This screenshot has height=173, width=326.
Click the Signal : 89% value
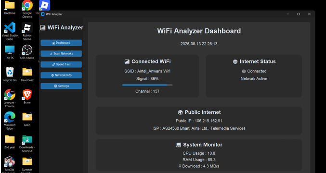point(147,79)
